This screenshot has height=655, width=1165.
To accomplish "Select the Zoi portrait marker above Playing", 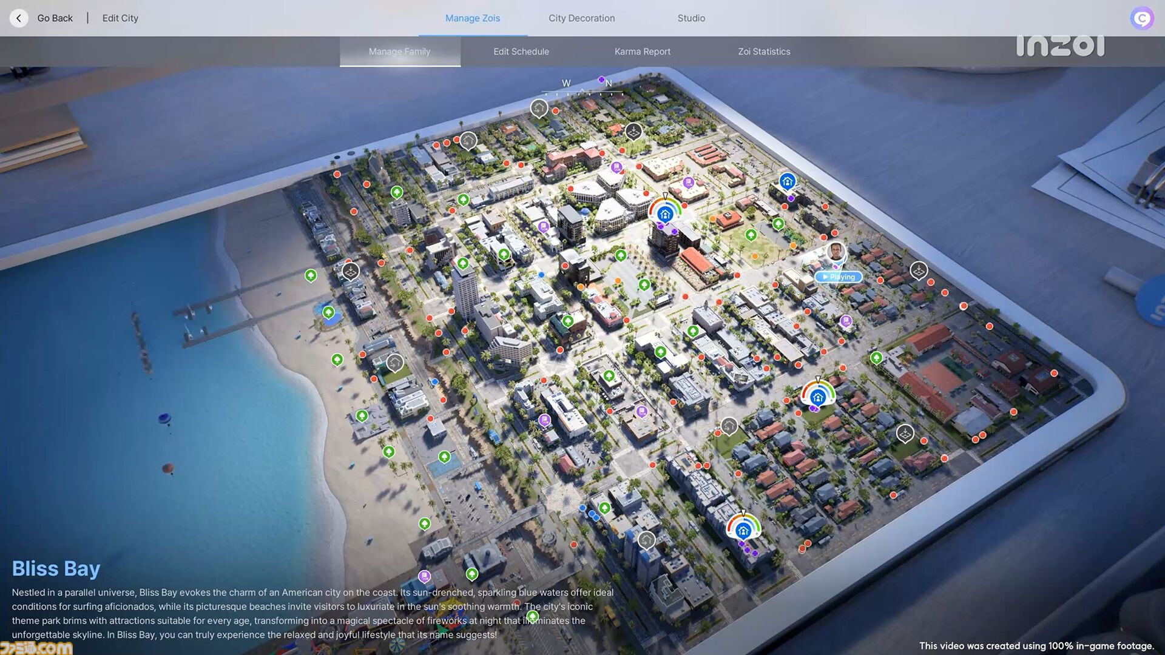I will point(836,252).
